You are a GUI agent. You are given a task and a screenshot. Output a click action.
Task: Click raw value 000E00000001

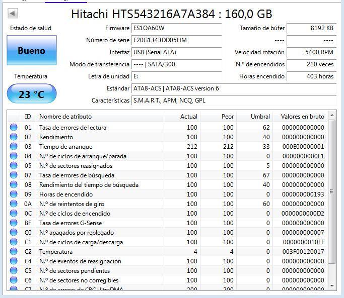point(303,146)
